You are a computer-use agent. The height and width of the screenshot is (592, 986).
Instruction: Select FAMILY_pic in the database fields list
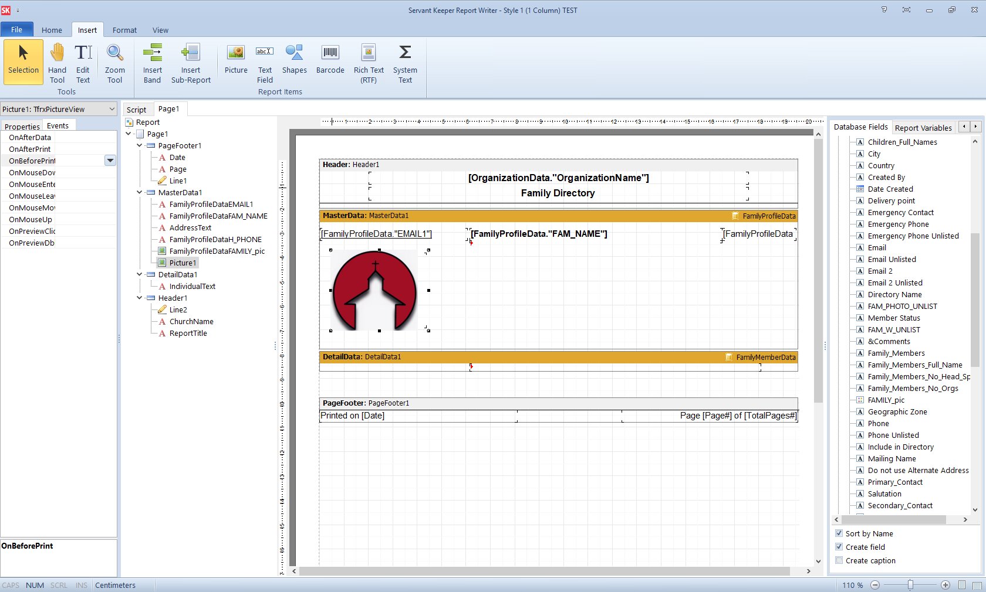886,400
